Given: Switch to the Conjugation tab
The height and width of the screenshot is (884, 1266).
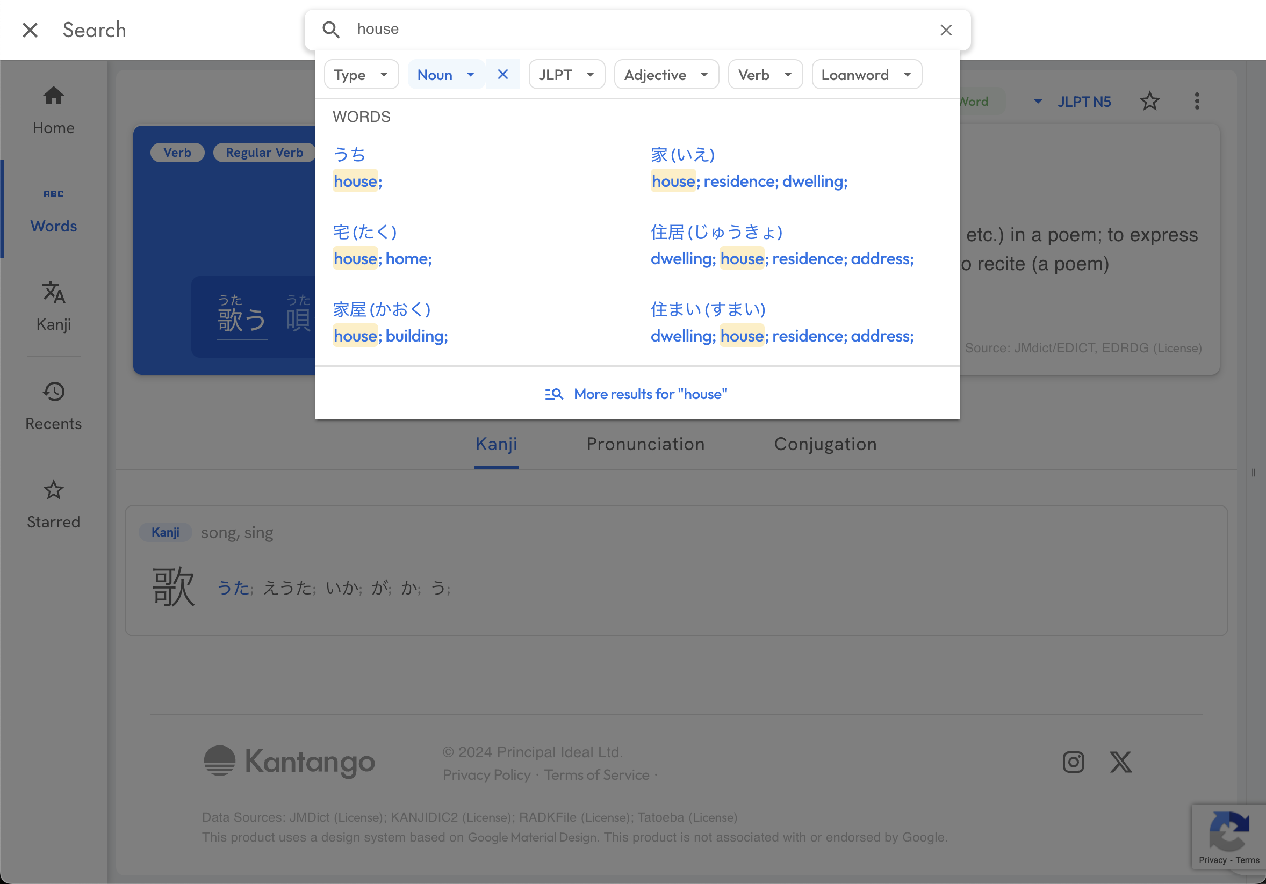Looking at the screenshot, I should click(825, 444).
